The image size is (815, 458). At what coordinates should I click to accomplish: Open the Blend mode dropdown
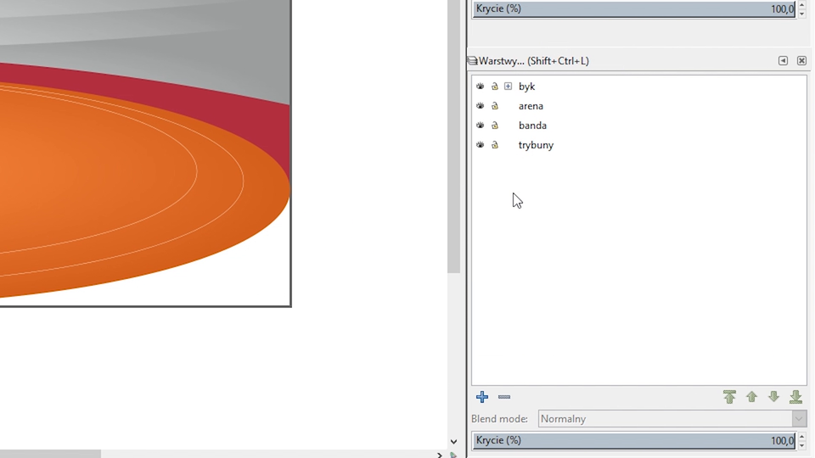pyautogui.click(x=799, y=419)
